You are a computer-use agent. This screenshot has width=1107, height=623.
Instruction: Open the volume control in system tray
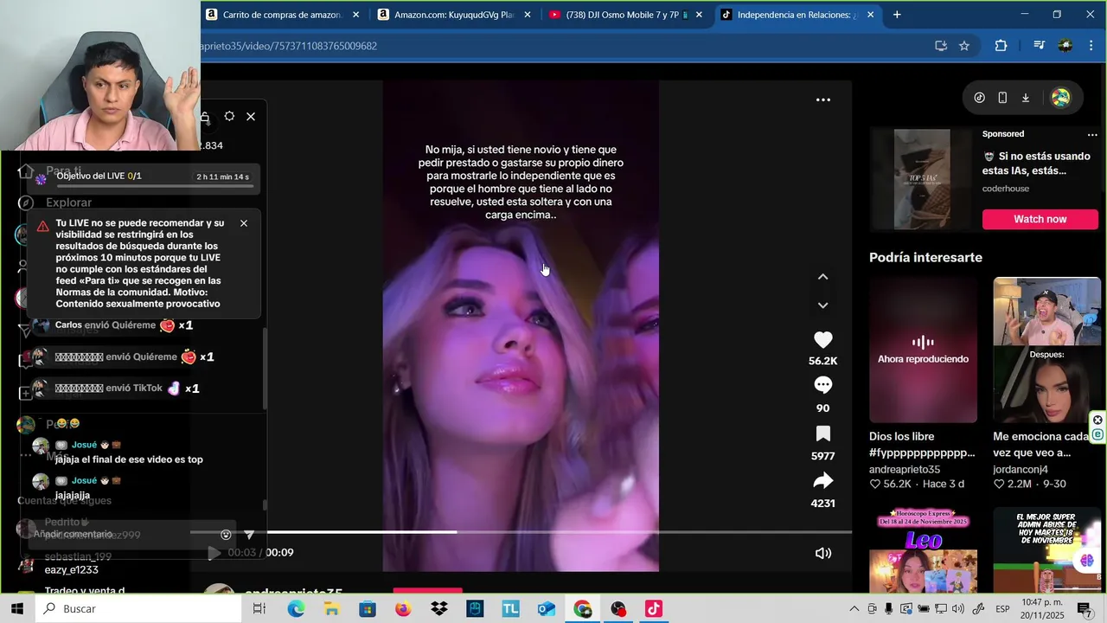tap(957, 608)
